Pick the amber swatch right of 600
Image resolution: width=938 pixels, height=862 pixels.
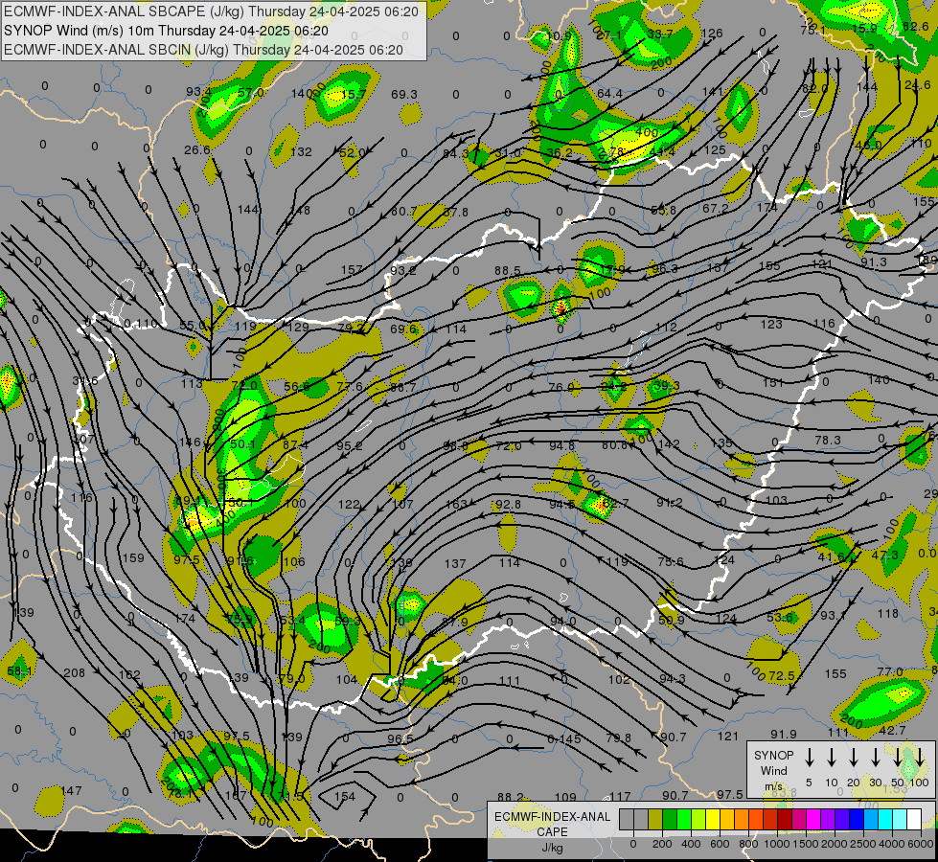click(x=727, y=820)
